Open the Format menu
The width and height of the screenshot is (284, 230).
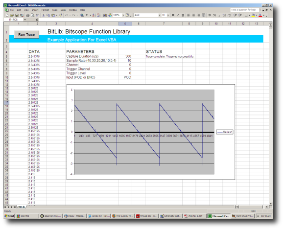[x=45, y=10]
